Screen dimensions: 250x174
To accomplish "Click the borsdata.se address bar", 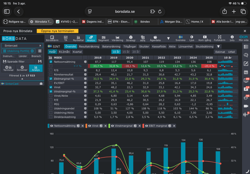I will (x=125, y=12).
